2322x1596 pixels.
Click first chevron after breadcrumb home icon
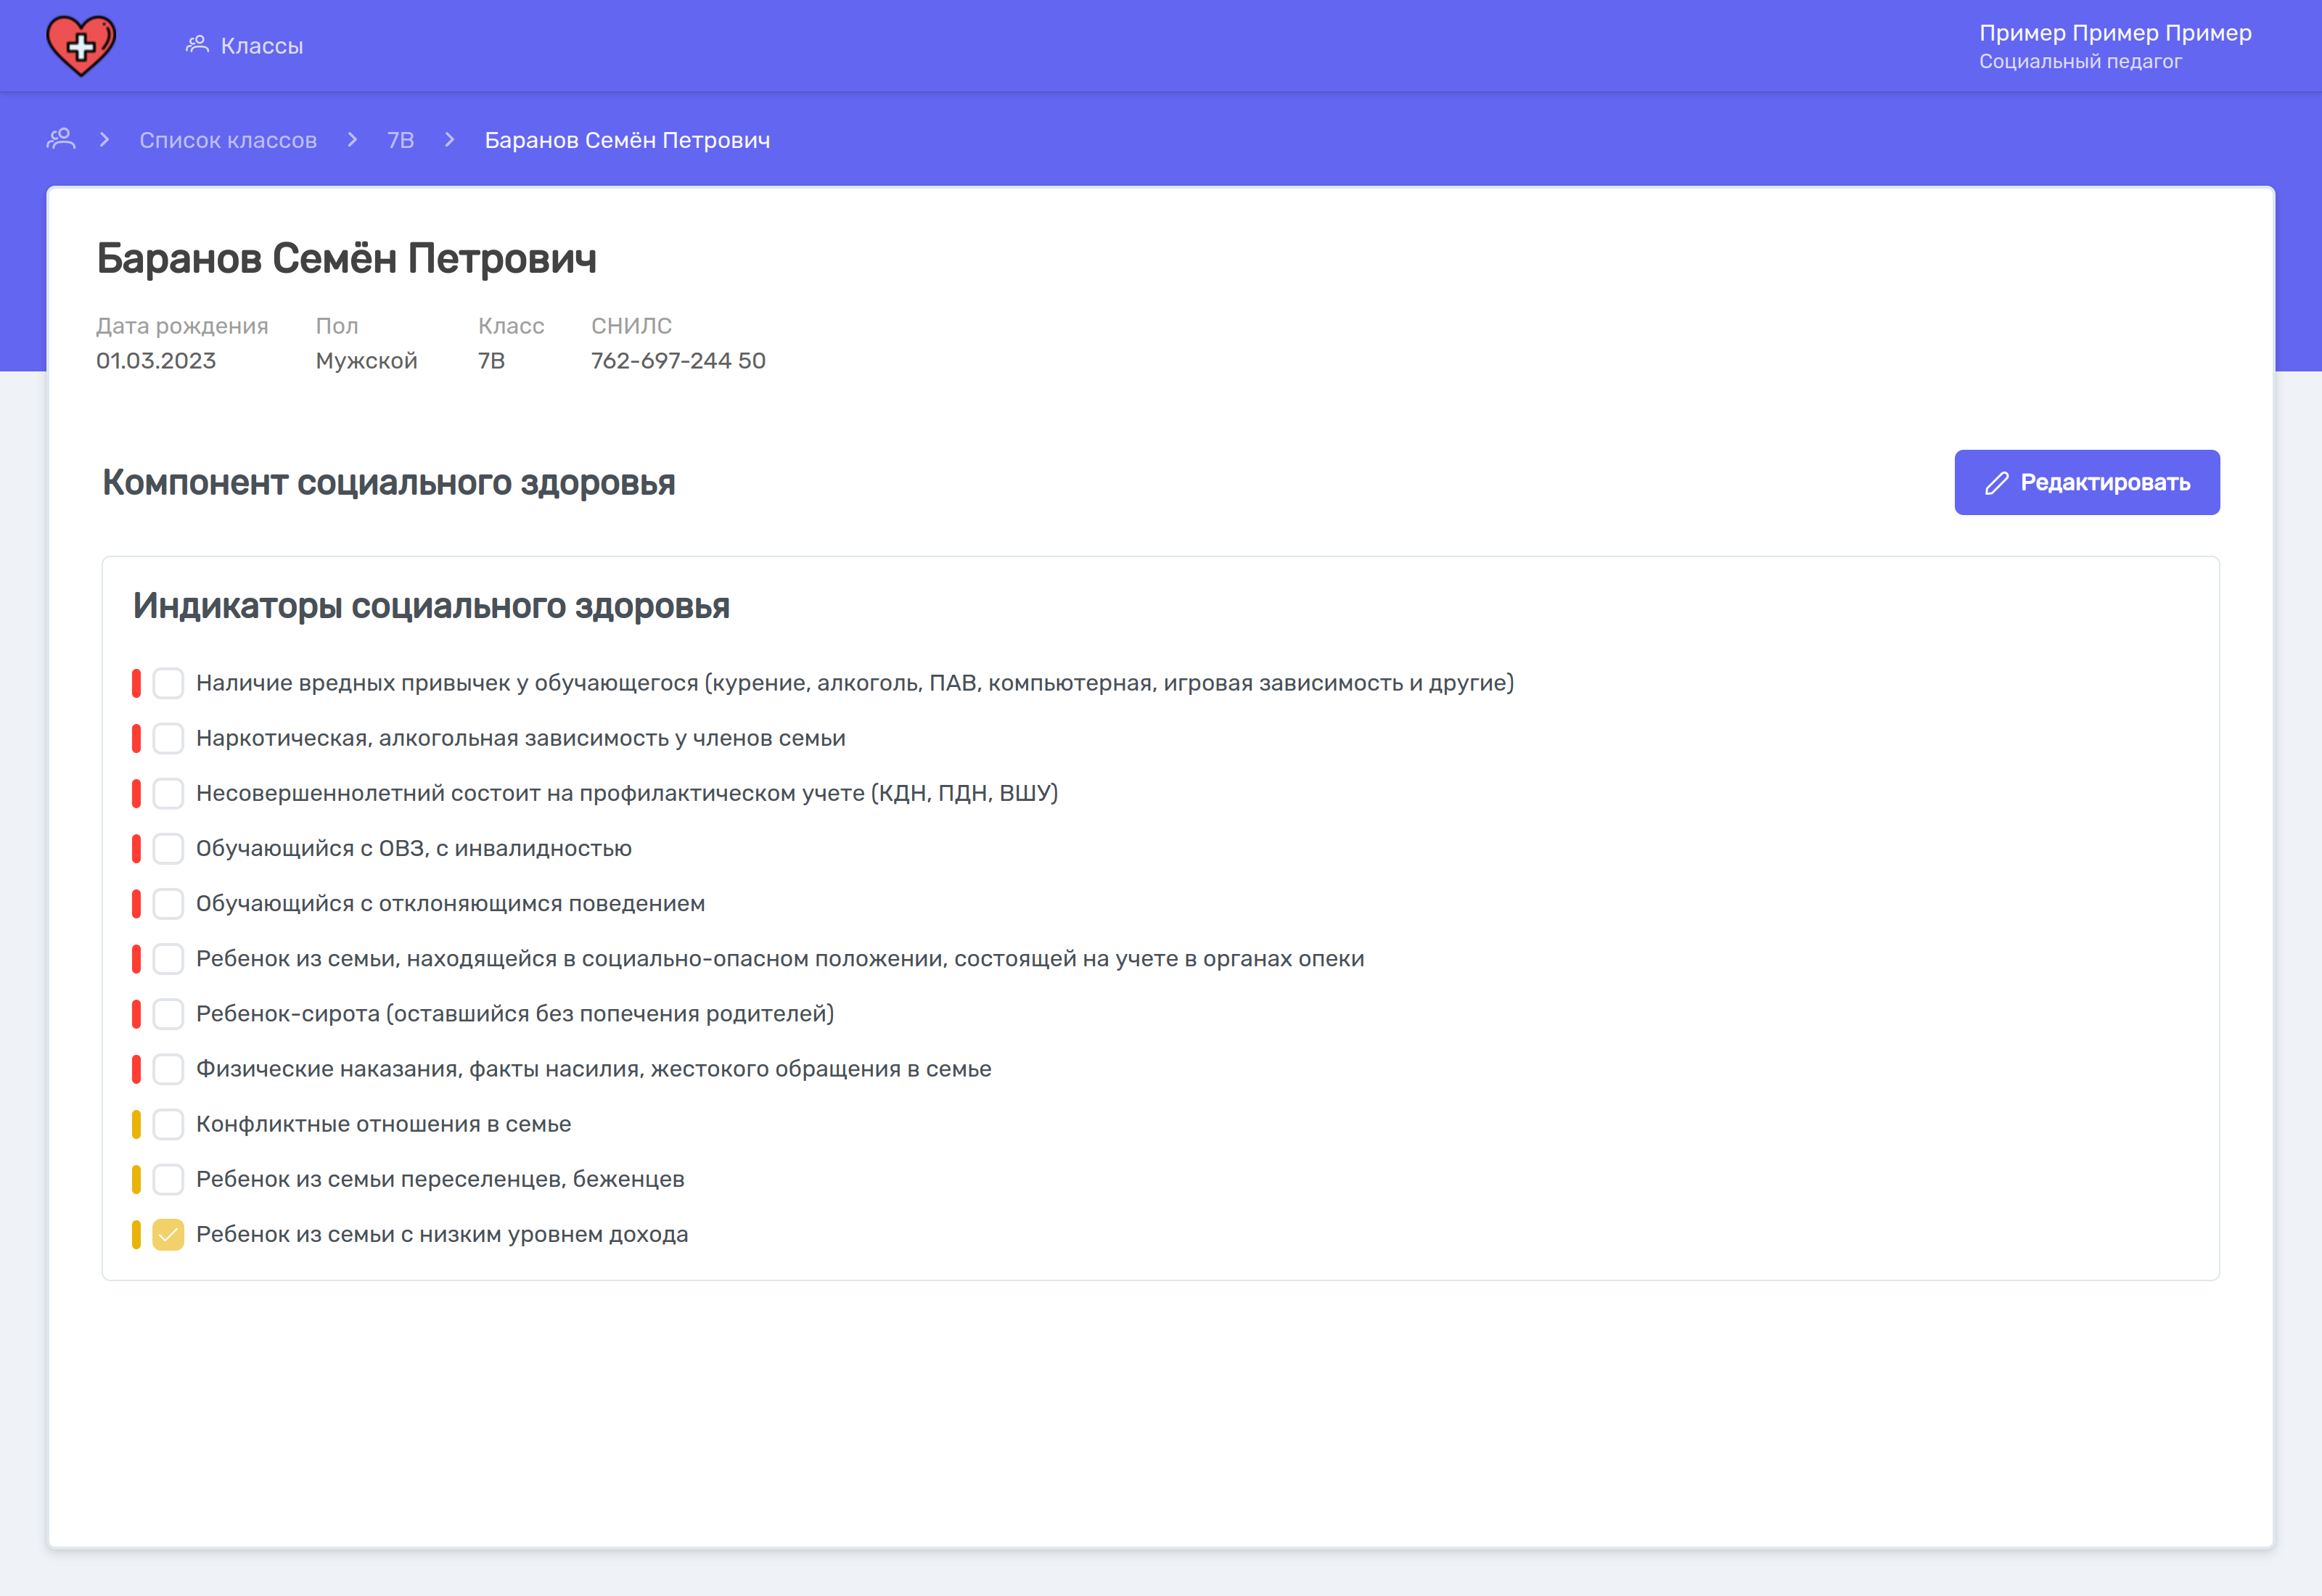click(x=104, y=140)
